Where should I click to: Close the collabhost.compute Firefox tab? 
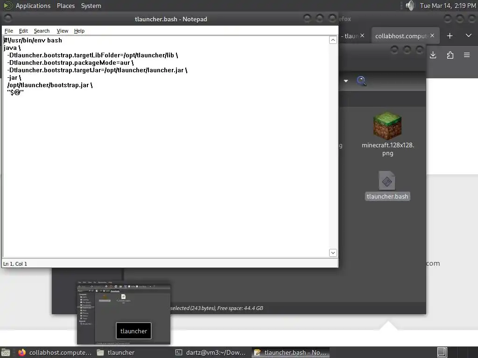point(432,35)
